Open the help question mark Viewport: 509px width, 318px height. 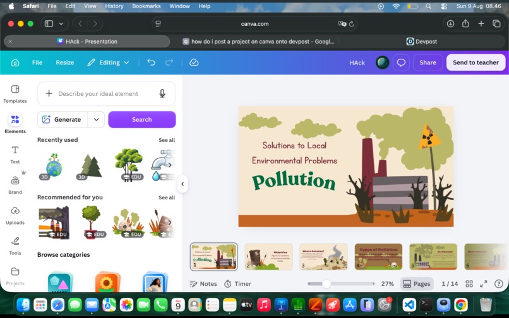(x=499, y=283)
